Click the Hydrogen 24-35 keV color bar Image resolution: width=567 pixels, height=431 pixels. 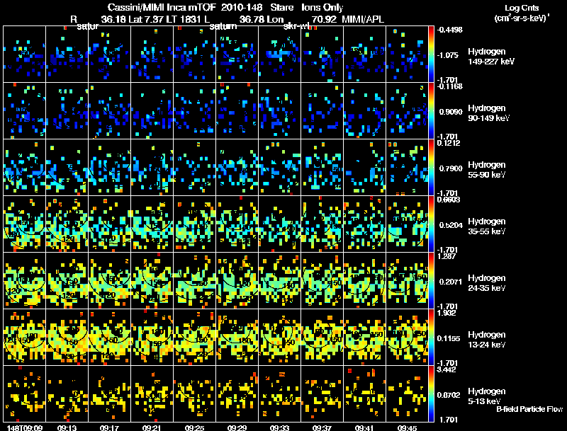point(431,280)
